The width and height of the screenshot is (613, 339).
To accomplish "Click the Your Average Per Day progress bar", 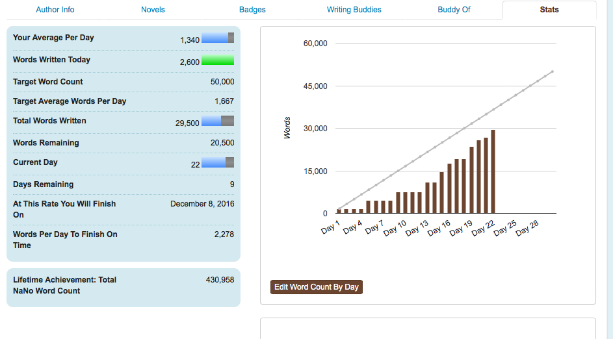I will click(218, 38).
